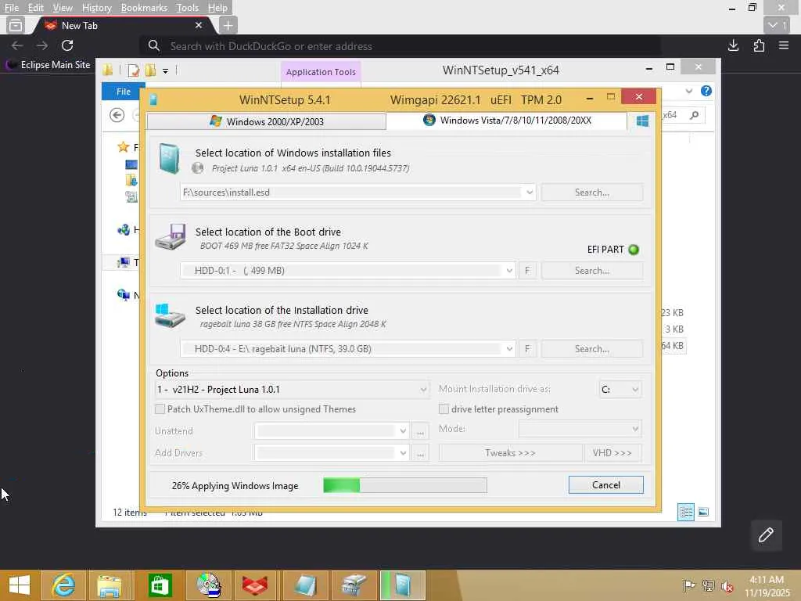801x601 pixels.
Task: Click the EFI PART green status indicator
Action: (x=634, y=250)
